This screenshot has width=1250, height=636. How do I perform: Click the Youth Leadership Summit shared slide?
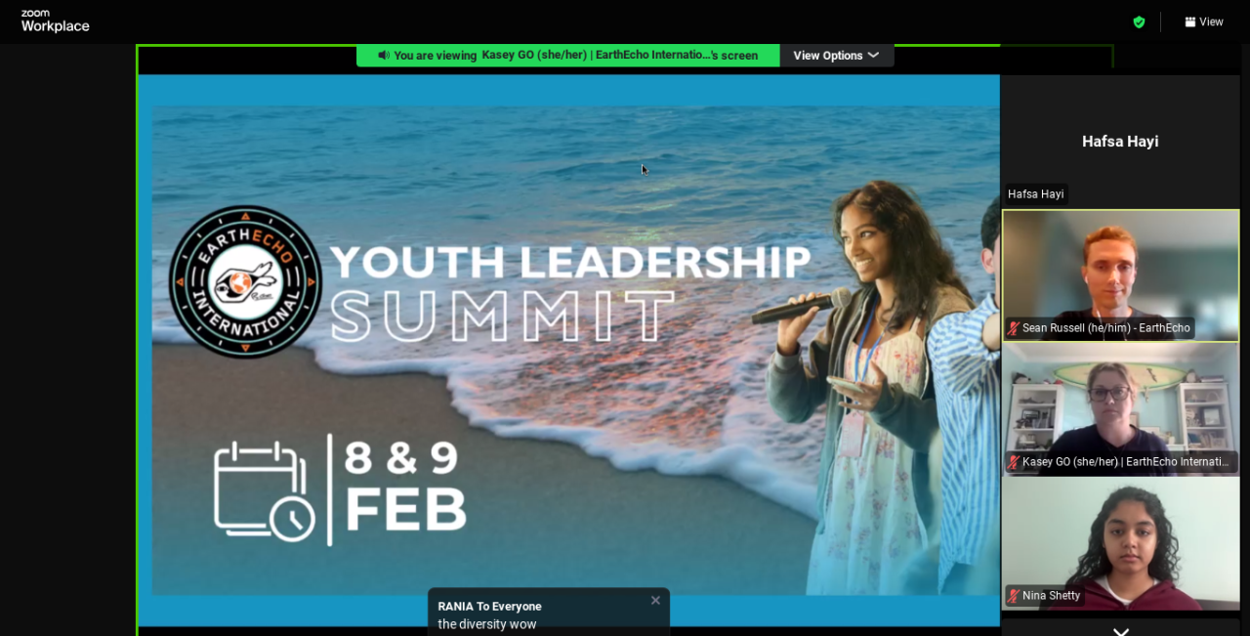568,350
